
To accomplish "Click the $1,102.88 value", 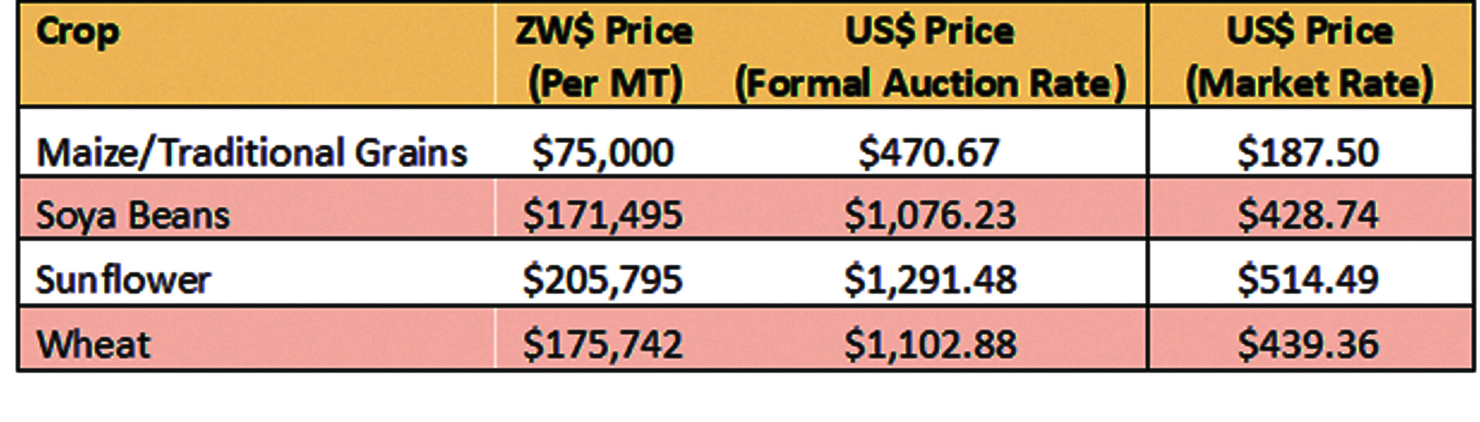I will coord(930,345).
